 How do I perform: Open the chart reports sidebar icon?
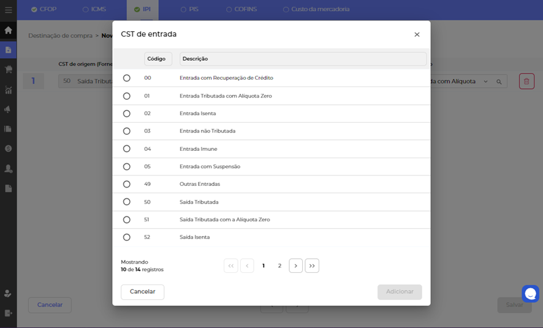8,90
